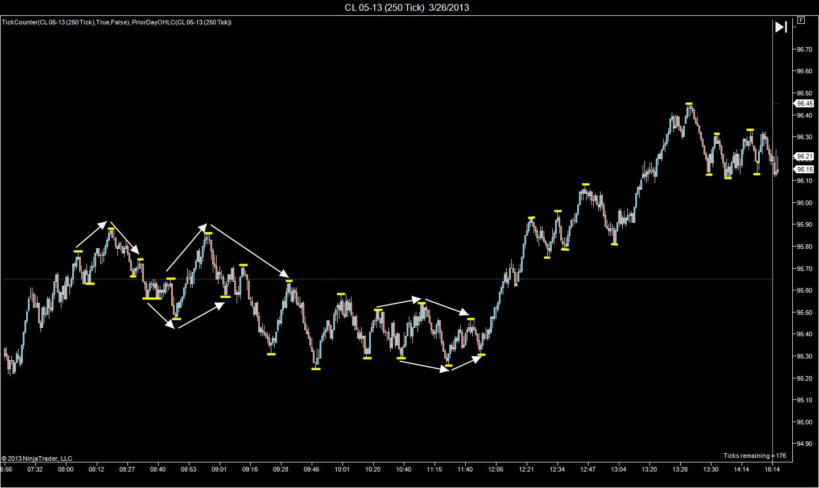Viewport: 819px width, 488px height.
Task: Click the 16:14 time axis label
Action: 772,470
